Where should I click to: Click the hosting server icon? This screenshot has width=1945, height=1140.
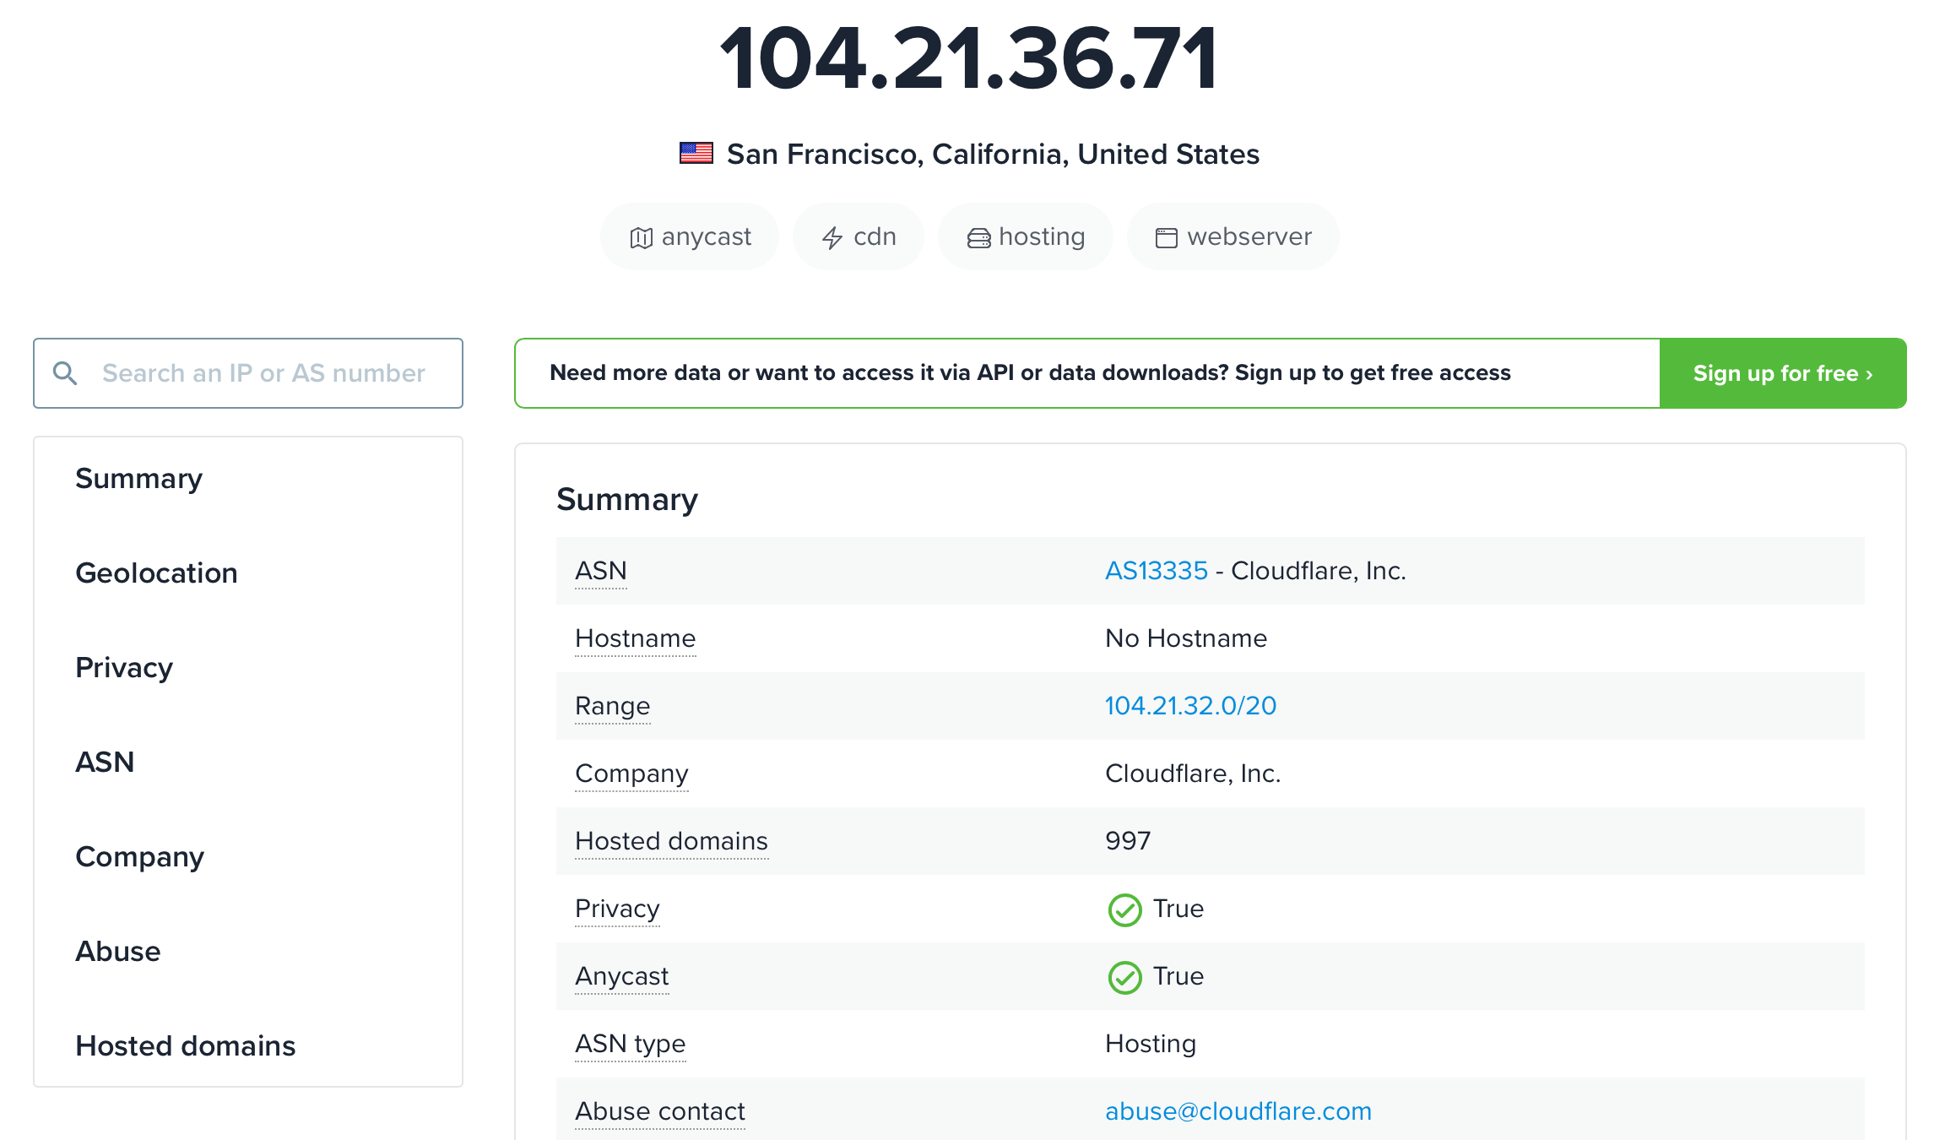pos(978,238)
